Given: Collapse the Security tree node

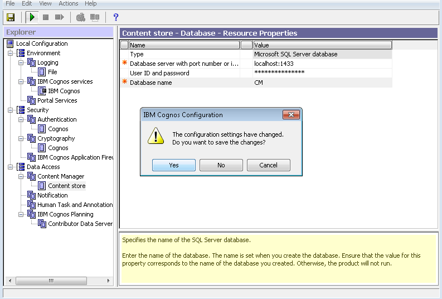Looking at the screenshot, I should [11, 110].
